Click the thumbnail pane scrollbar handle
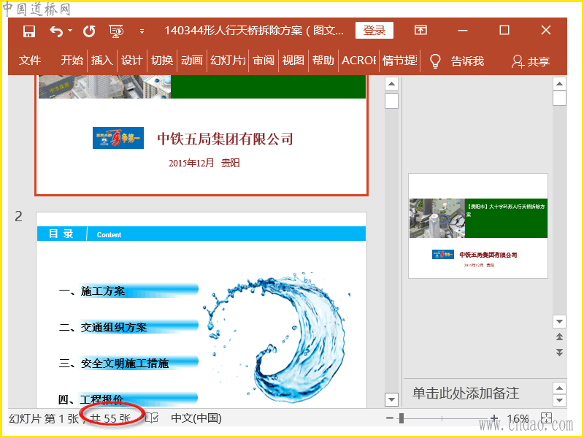584x438 pixels. click(391, 101)
